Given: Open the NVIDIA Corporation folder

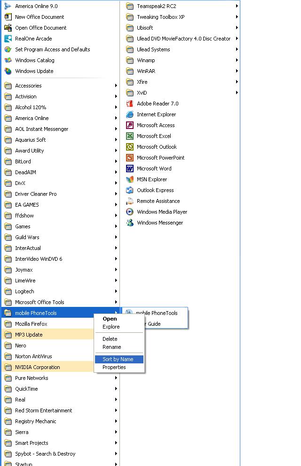Looking at the screenshot, I should [48, 367].
